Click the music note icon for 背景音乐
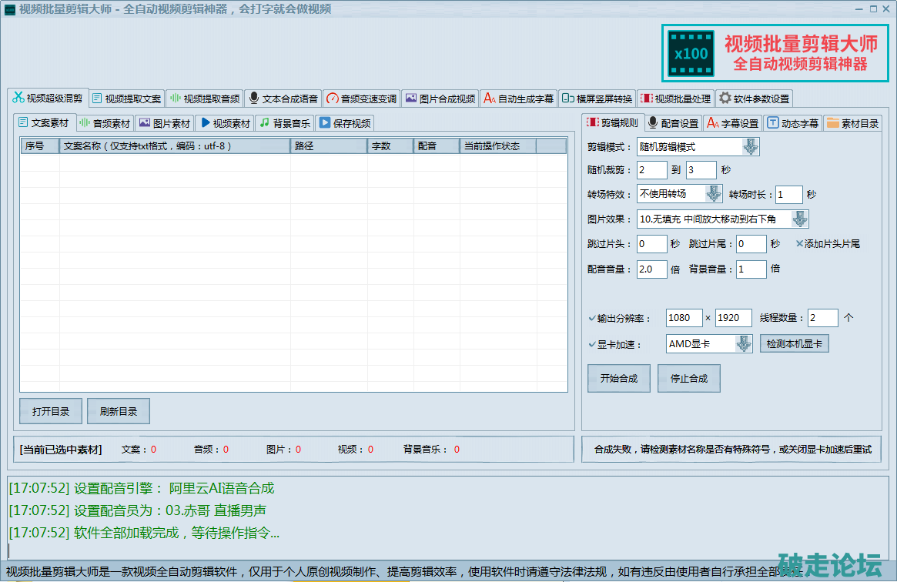Screen dimensions: 897x582 [x=264, y=123]
